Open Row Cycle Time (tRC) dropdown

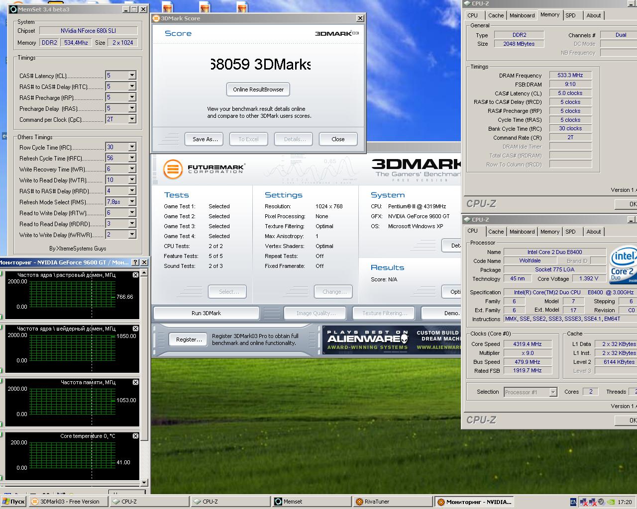point(132,147)
